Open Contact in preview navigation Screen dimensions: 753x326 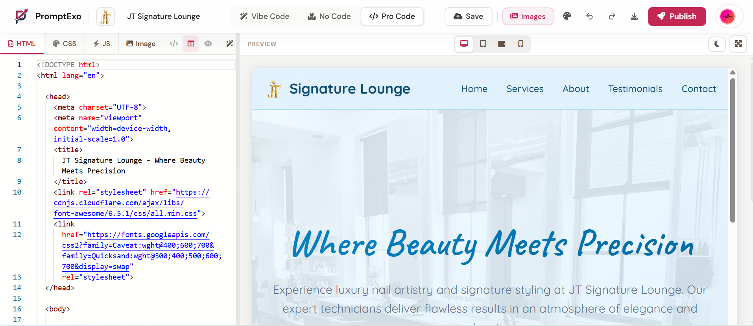click(x=699, y=89)
